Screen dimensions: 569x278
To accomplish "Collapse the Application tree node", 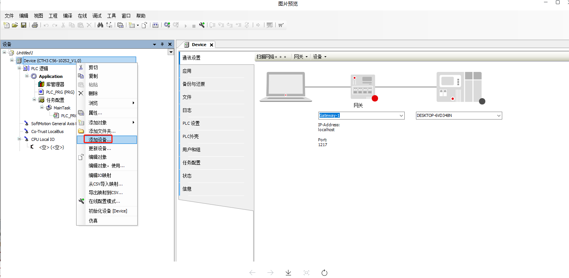I will click(x=27, y=76).
